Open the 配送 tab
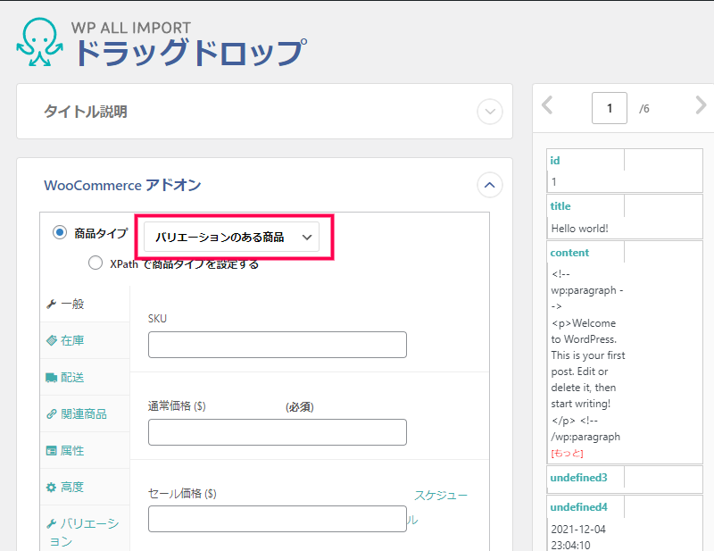This screenshot has height=551, width=714. (x=85, y=378)
